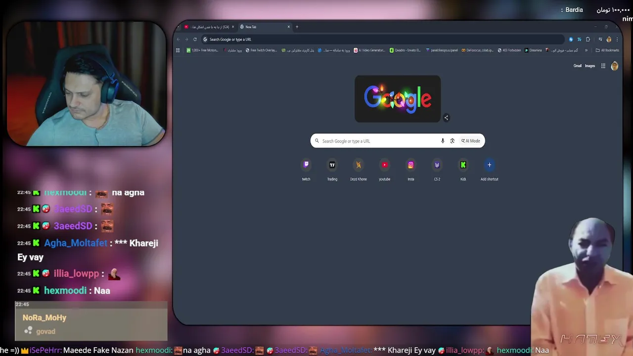
Task: Open the CS 2 shortcut tile
Action: [x=437, y=170]
